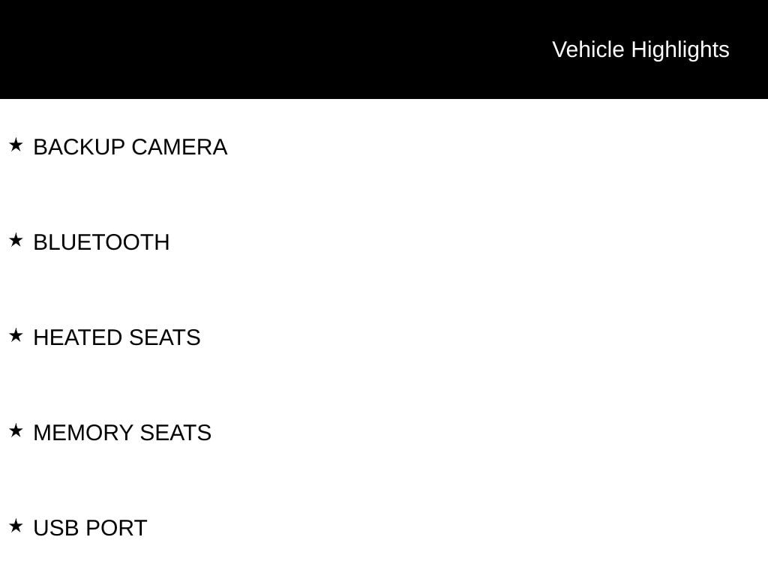This screenshot has height=576, width=768.
Task: Click the word MEMORY in the list
Action: [83, 433]
